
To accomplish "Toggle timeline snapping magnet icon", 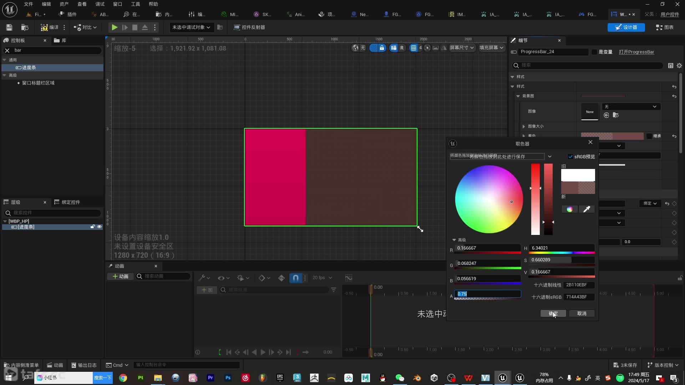I will (296, 278).
